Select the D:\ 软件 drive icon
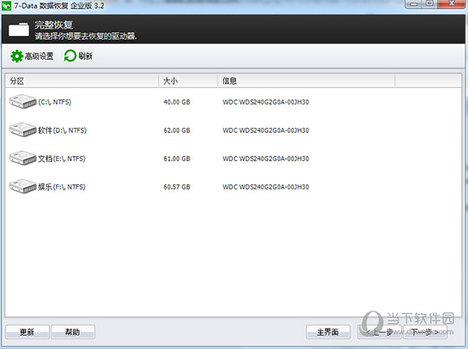The image size is (468, 349). point(23,130)
